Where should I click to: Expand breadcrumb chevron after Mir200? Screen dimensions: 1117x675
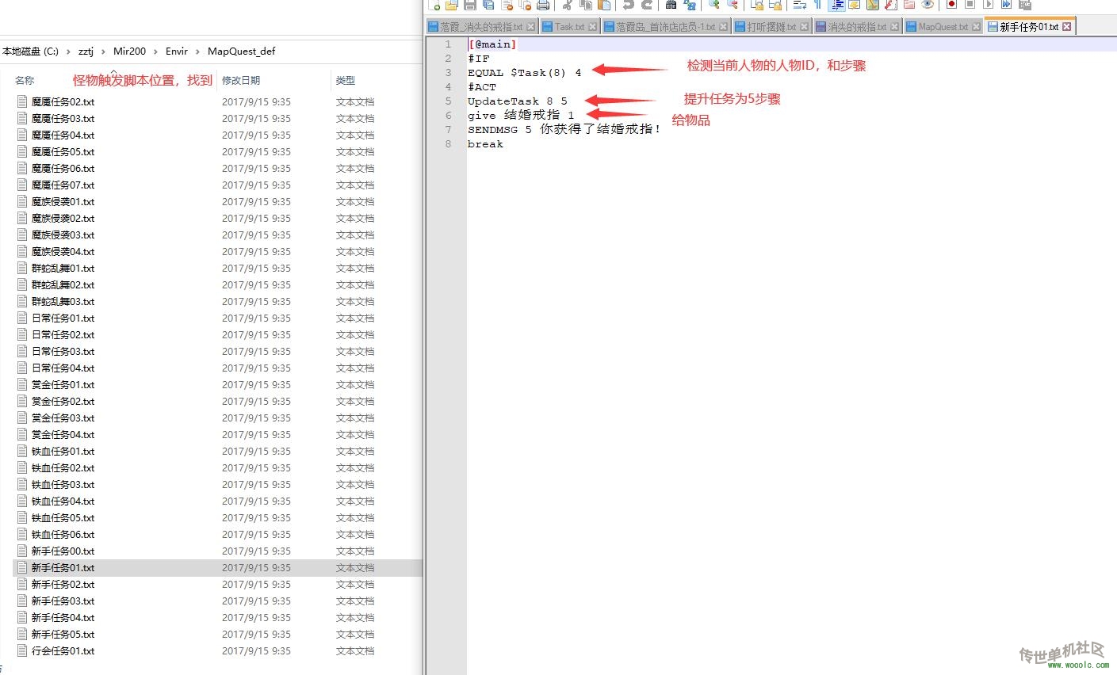click(x=155, y=51)
